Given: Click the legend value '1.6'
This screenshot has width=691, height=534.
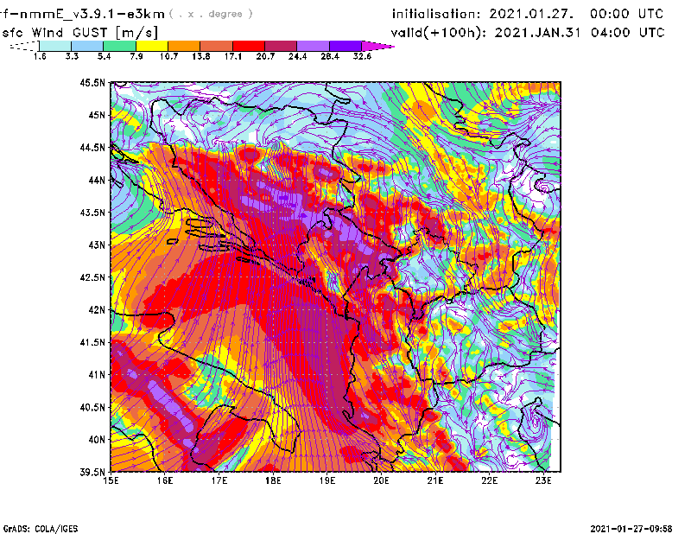Looking at the screenshot, I should pos(40,56).
